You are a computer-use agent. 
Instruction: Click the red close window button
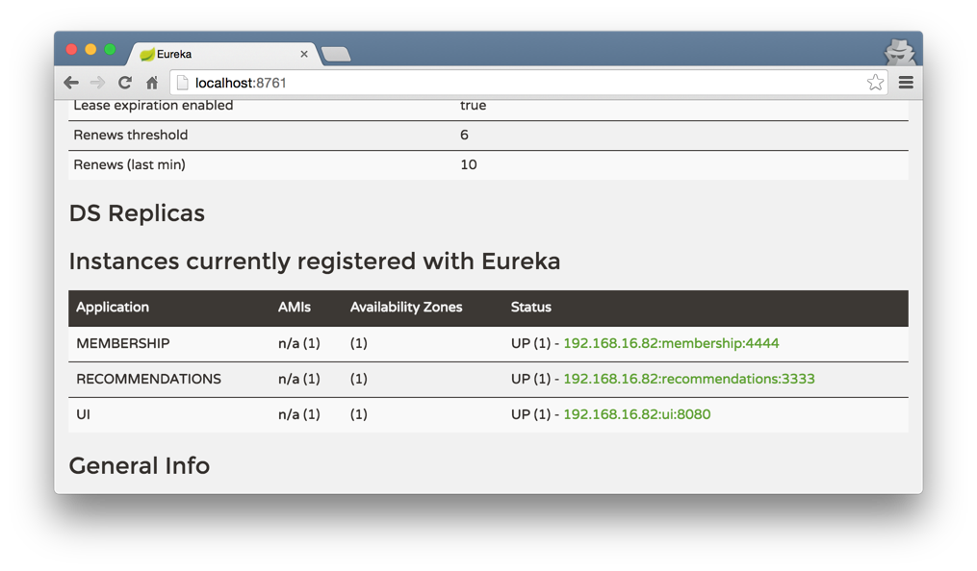click(x=71, y=49)
